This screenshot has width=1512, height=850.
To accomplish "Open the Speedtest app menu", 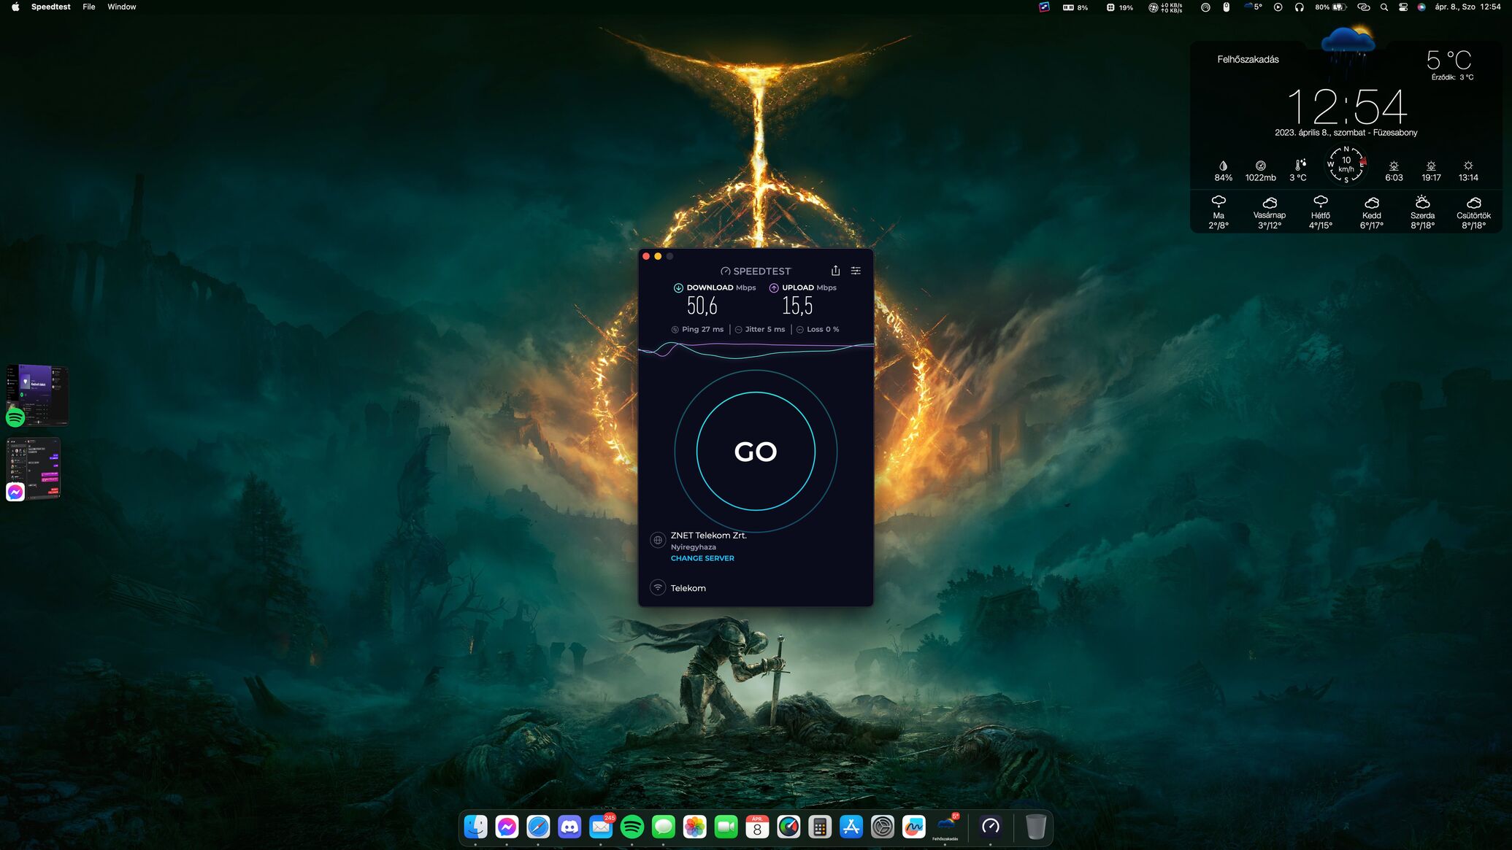I will tap(50, 7).
